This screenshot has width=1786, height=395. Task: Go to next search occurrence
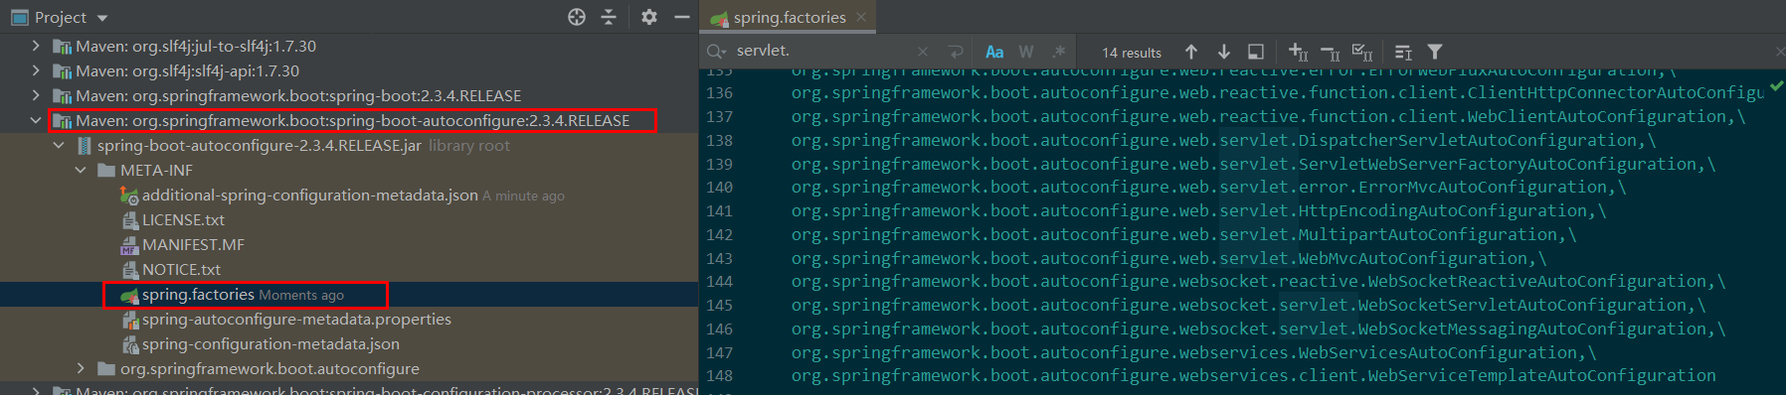click(1224, 52)
